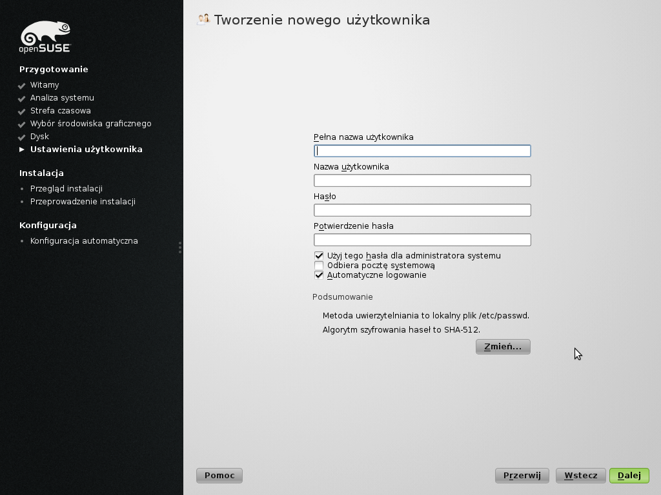The width and height of the screenshot is (661, 495).
Task: Abort installation with Przerwij button
Action: pos(522,476)
